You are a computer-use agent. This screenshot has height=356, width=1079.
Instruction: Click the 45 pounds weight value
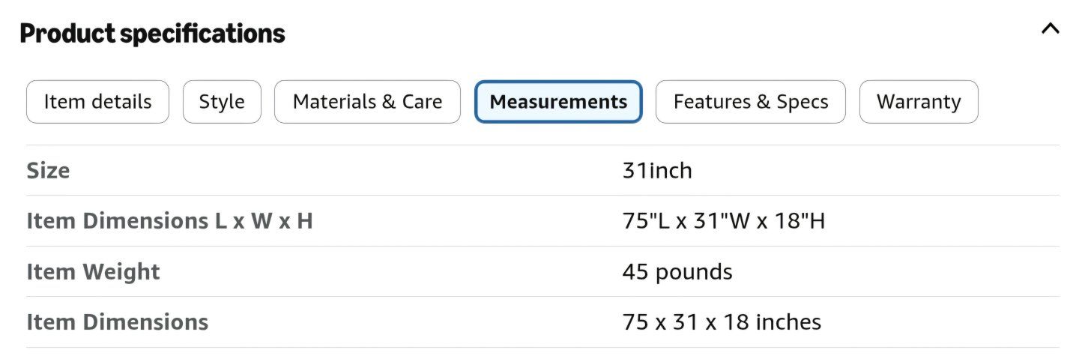point(677,271)
